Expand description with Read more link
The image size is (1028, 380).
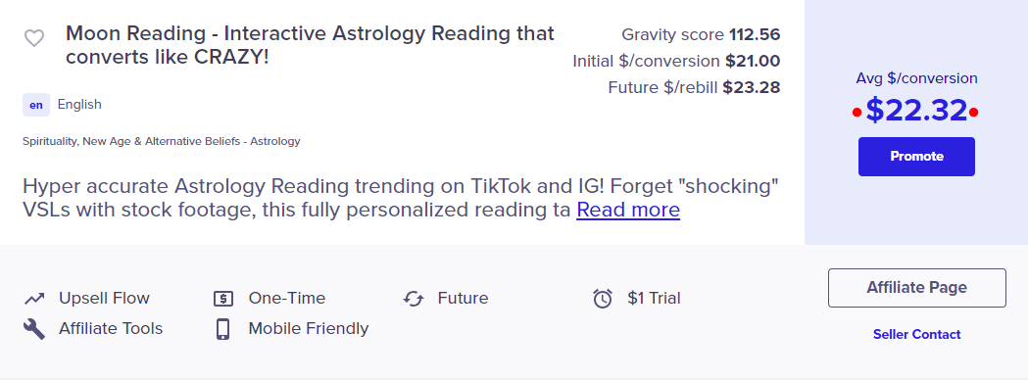(628, 210)
